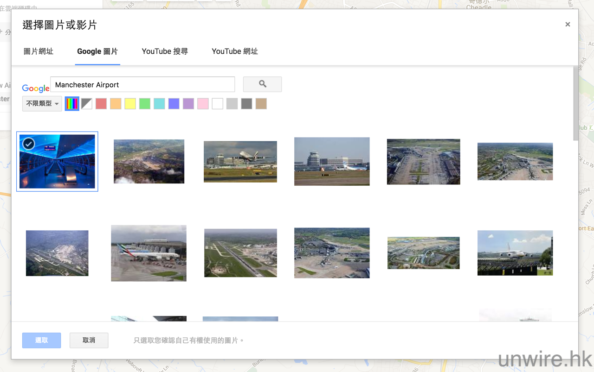Click the magnifying glass search button
Image resolution: width=594 pixels, height=372 pixels.
click(x=262, y=84)
